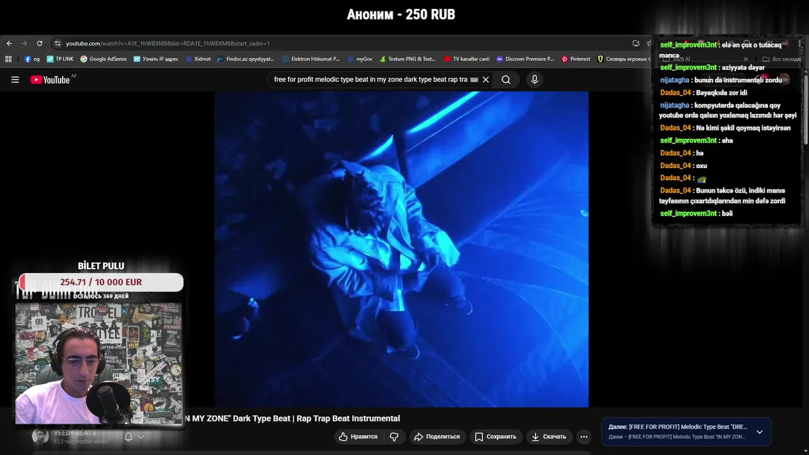This screenshot has width=809, height=455.
Task: Open the Далее next video title link
Action: (688, 427)
